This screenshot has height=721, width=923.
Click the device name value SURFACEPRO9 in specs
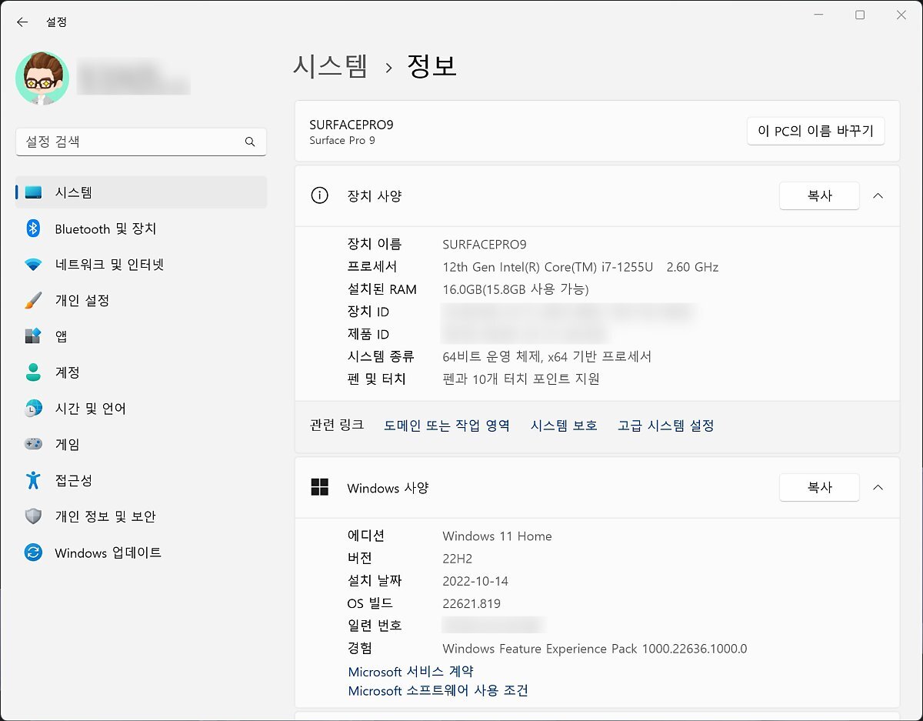pos(485,245)
